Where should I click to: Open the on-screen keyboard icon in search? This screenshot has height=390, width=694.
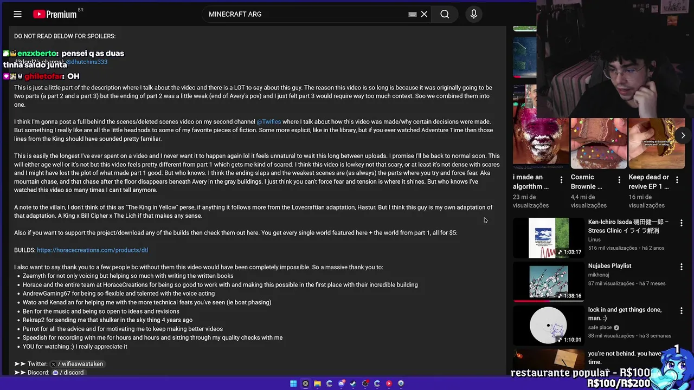pyautogui.click(x=413, y=15)
